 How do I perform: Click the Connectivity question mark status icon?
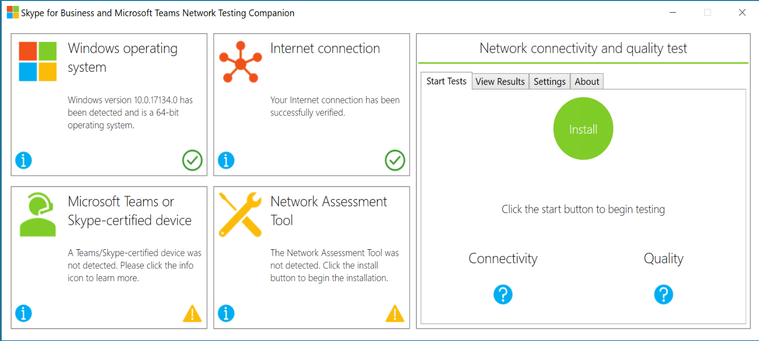click(503, 295)
